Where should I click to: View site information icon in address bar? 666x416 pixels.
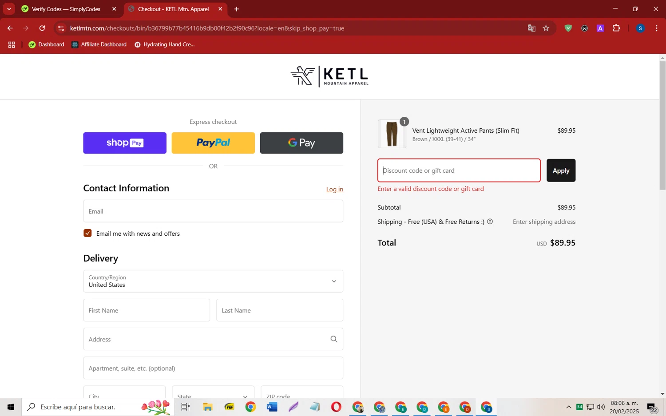(61, 28)
